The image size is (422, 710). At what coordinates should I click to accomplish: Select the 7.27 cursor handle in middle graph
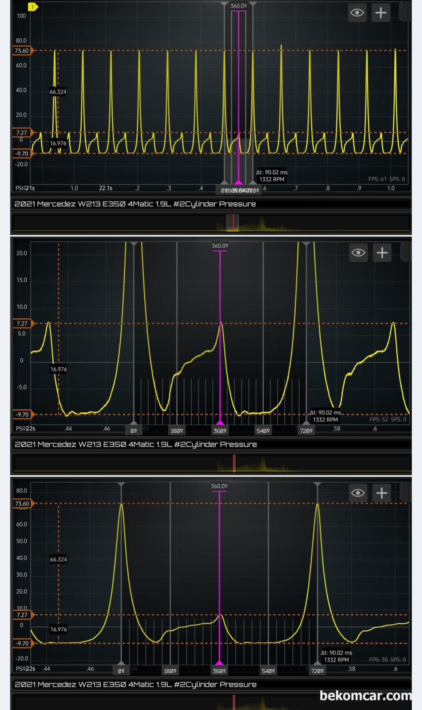(x=23, y=324)
